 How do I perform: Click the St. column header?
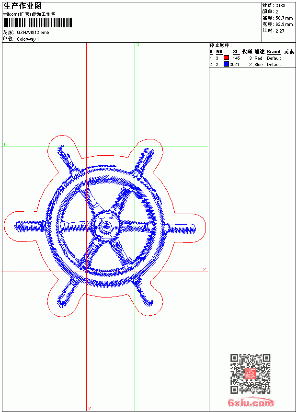pyautogui.click(x=236, y=52)
